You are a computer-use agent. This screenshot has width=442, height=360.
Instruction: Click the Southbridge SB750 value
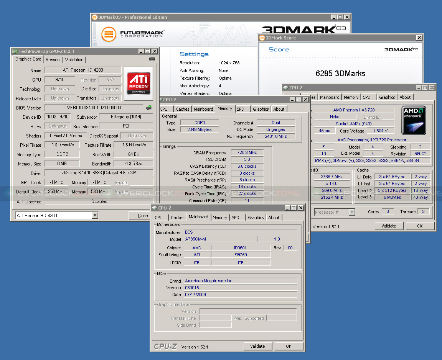tap(241, 255)
